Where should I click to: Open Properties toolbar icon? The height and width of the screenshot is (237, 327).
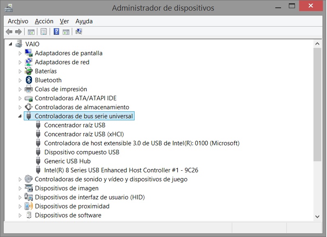tap(43, 32)
